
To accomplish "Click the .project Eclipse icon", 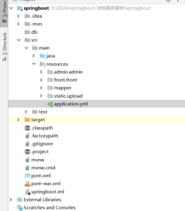I will [27, 152].
